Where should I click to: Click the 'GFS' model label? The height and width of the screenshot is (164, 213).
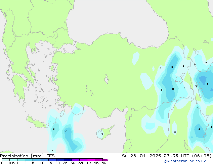pyautogui.click(x=50, y=156)
